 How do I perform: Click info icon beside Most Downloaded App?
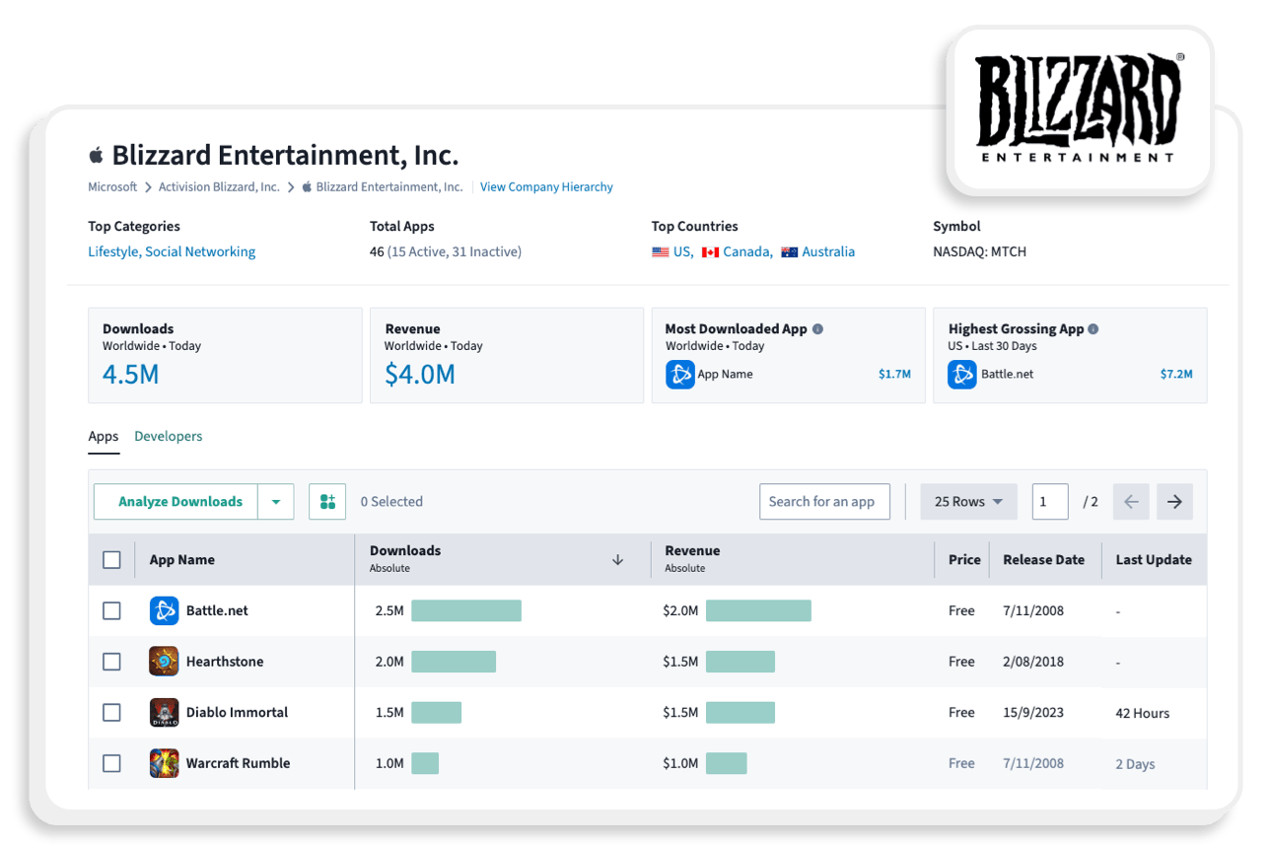click(817, 329)
